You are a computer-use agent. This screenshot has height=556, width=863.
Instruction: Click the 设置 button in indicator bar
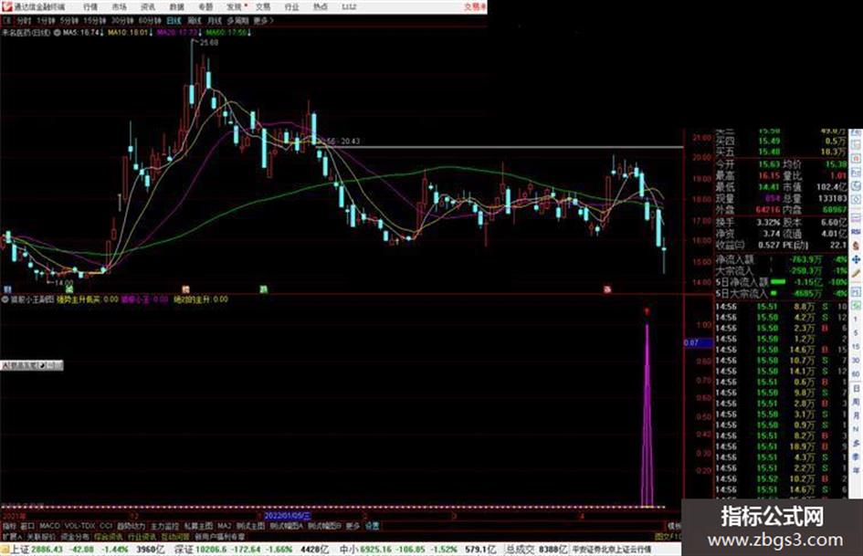[372, 526]
